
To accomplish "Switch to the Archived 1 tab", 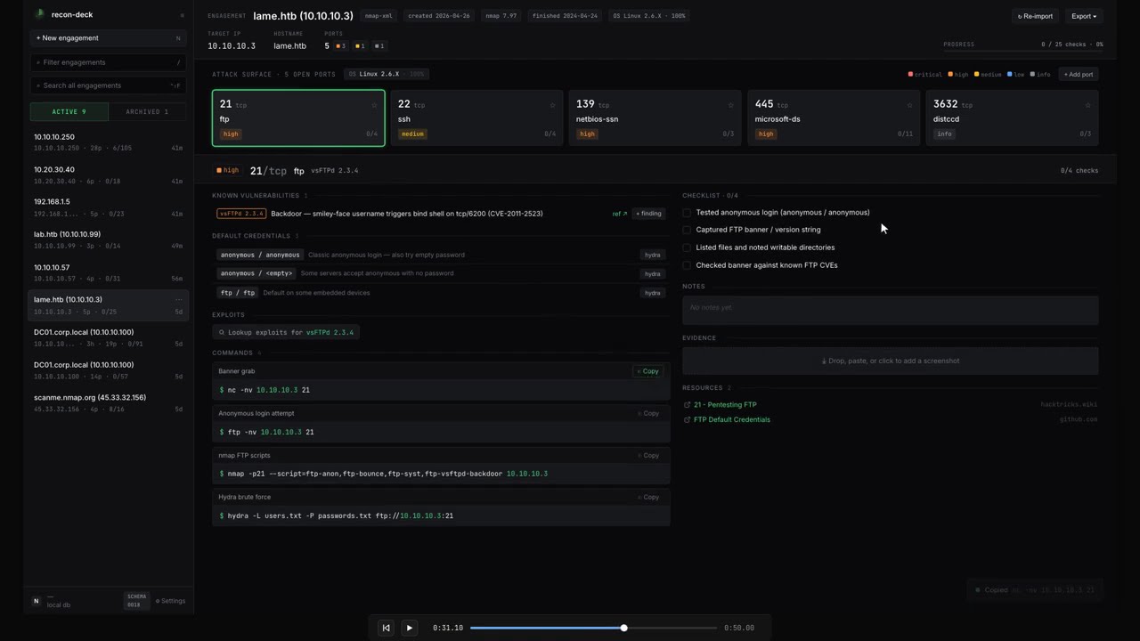I will (x=147, y=111).
